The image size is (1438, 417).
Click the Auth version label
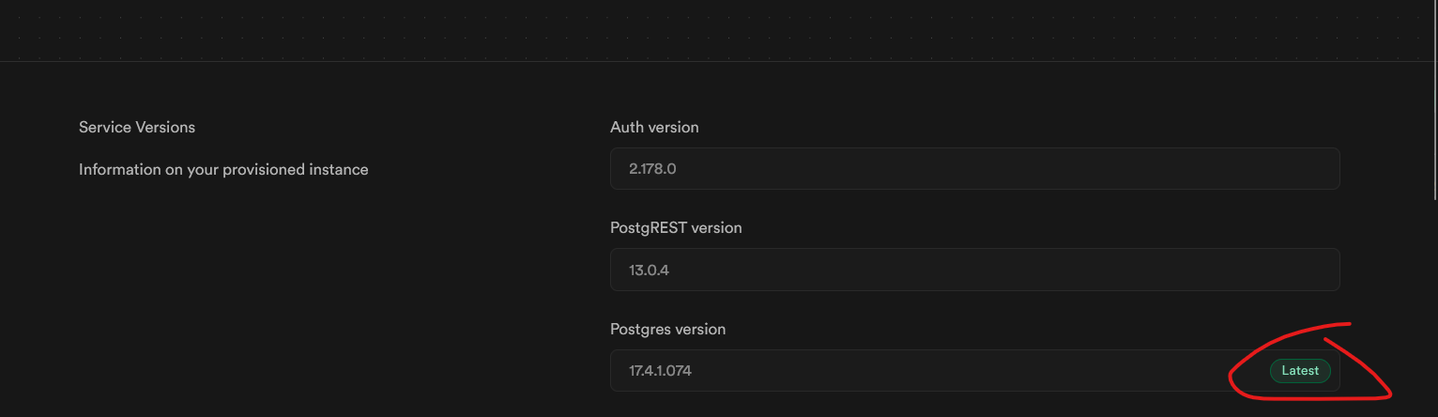654,127
